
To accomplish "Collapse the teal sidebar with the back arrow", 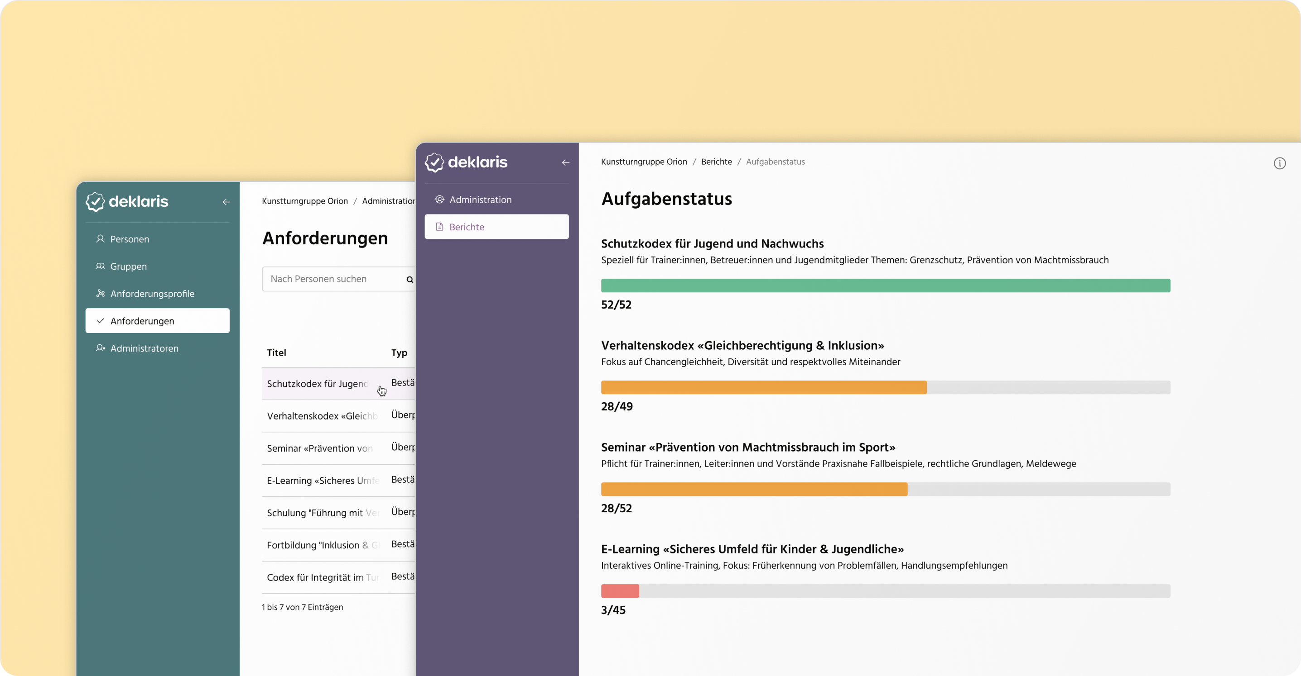I will click(x=226, y=202).
